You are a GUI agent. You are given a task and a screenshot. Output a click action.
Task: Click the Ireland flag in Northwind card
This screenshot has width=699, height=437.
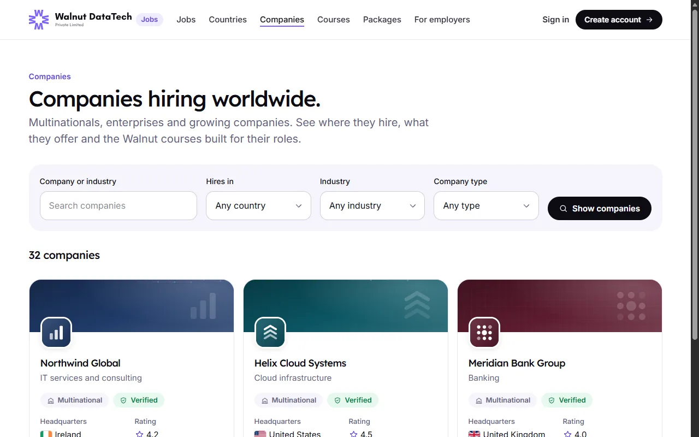(46, 434)
